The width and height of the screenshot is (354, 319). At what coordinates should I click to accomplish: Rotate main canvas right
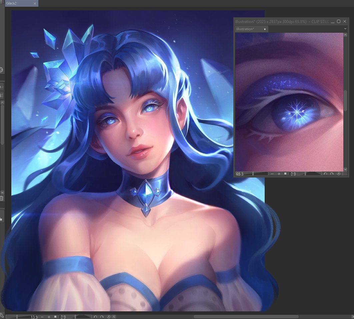tap(102, 317)
